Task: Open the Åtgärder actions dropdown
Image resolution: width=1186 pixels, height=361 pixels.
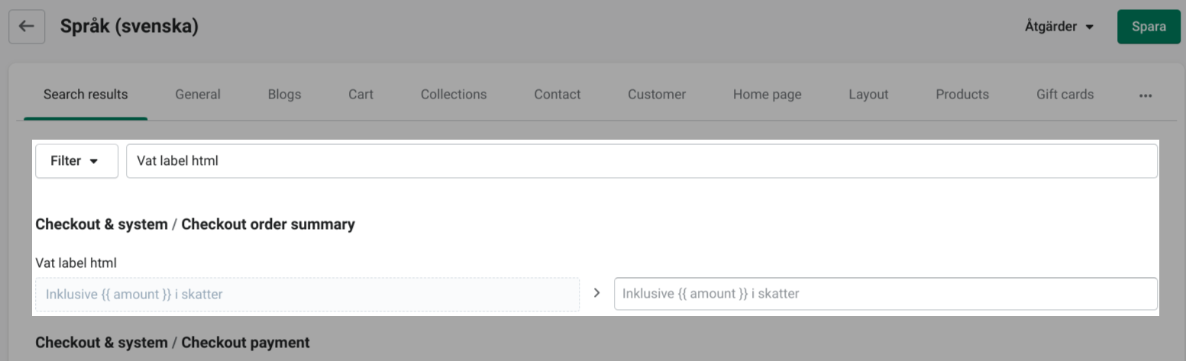Action: tap(1058, 27)
